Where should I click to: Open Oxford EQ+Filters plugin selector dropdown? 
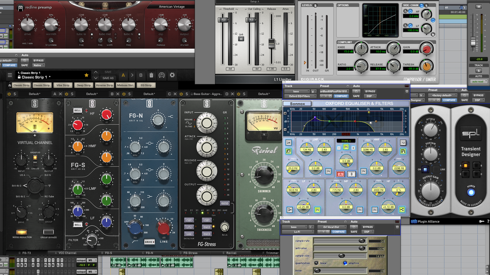pyautogui.click(x=300, y=96)
